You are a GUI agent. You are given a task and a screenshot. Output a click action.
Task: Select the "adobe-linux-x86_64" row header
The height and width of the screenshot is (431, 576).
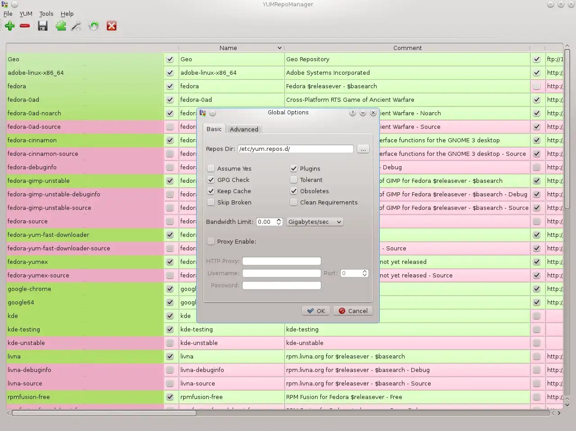pos(85,73)
